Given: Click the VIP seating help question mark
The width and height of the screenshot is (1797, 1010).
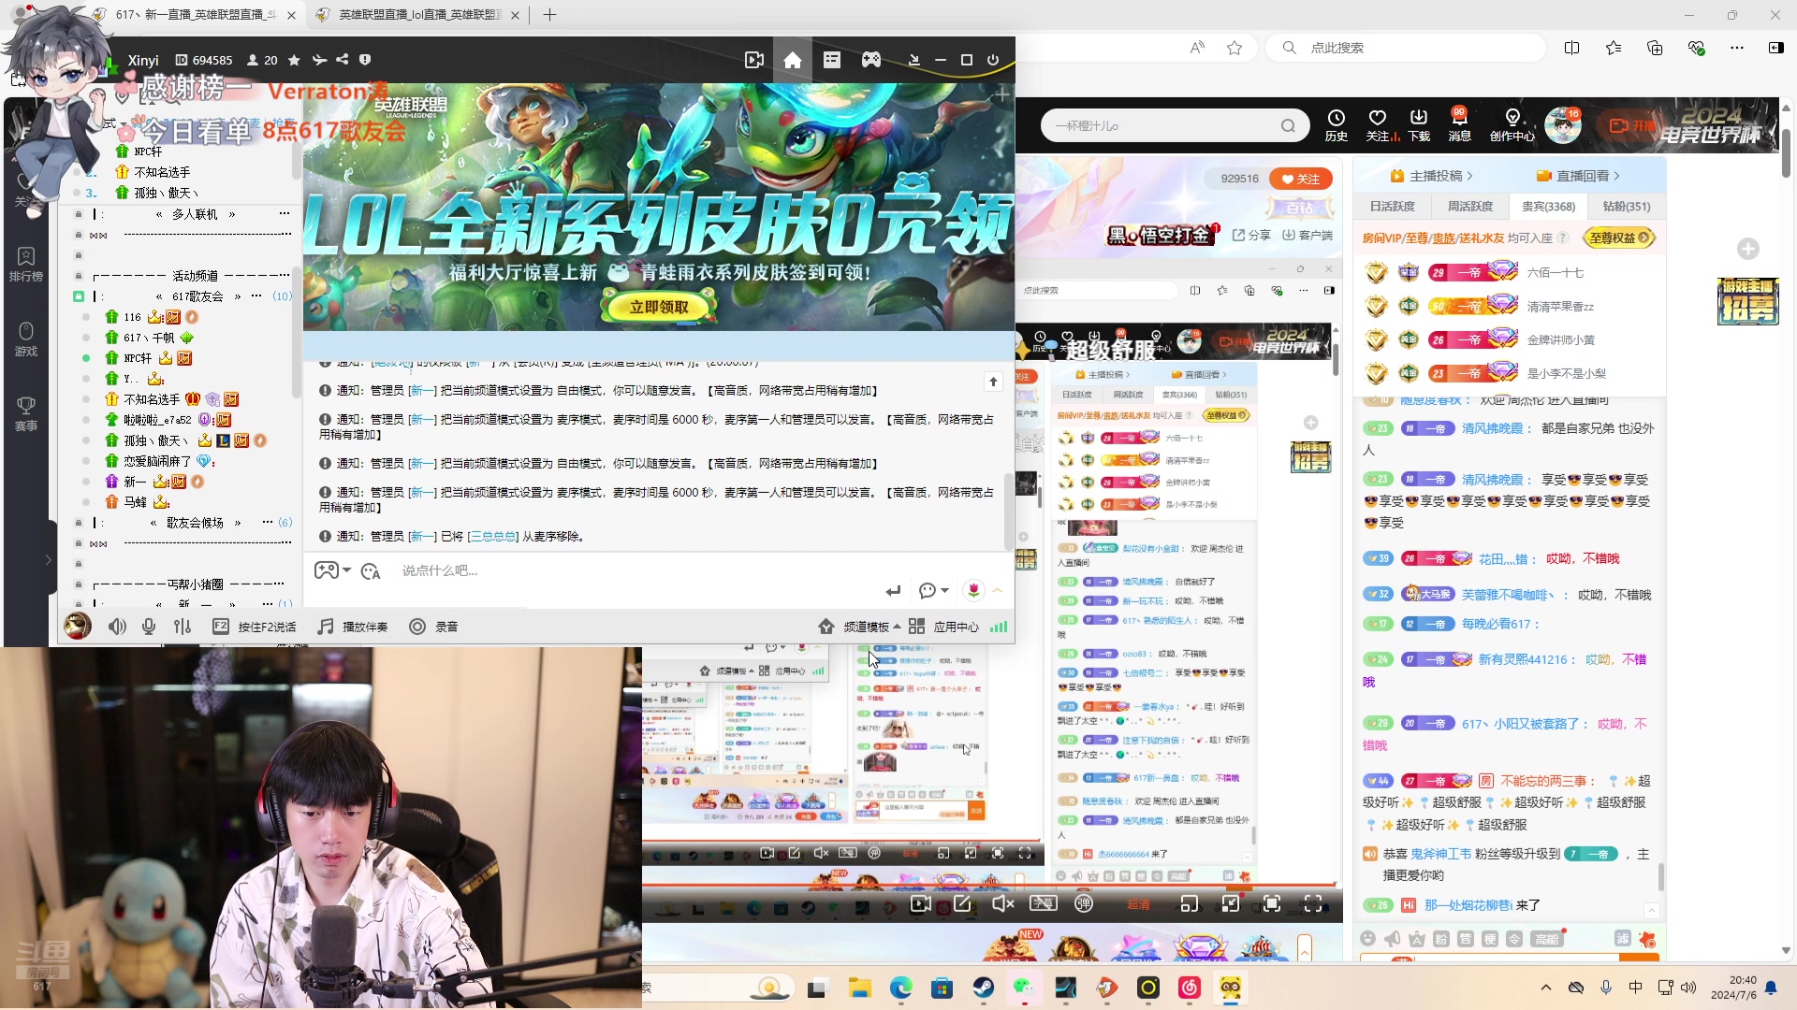Looking at the screenshot, I should tap(1562, 238).
